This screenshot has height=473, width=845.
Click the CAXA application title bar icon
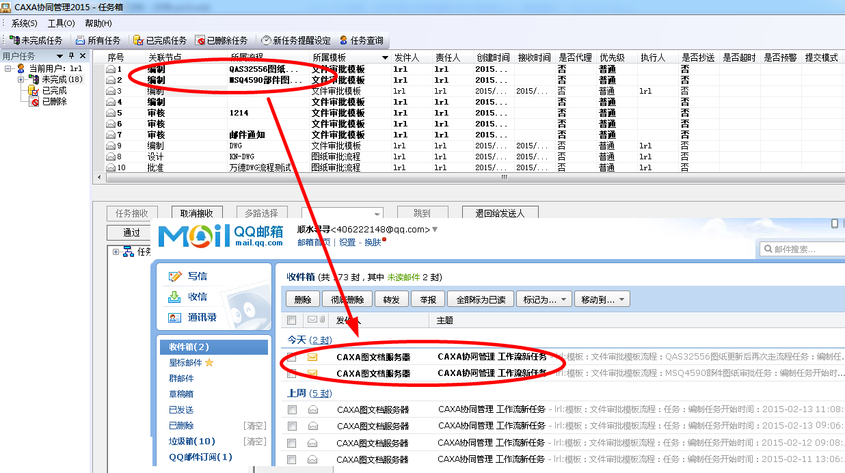point(7,7)
